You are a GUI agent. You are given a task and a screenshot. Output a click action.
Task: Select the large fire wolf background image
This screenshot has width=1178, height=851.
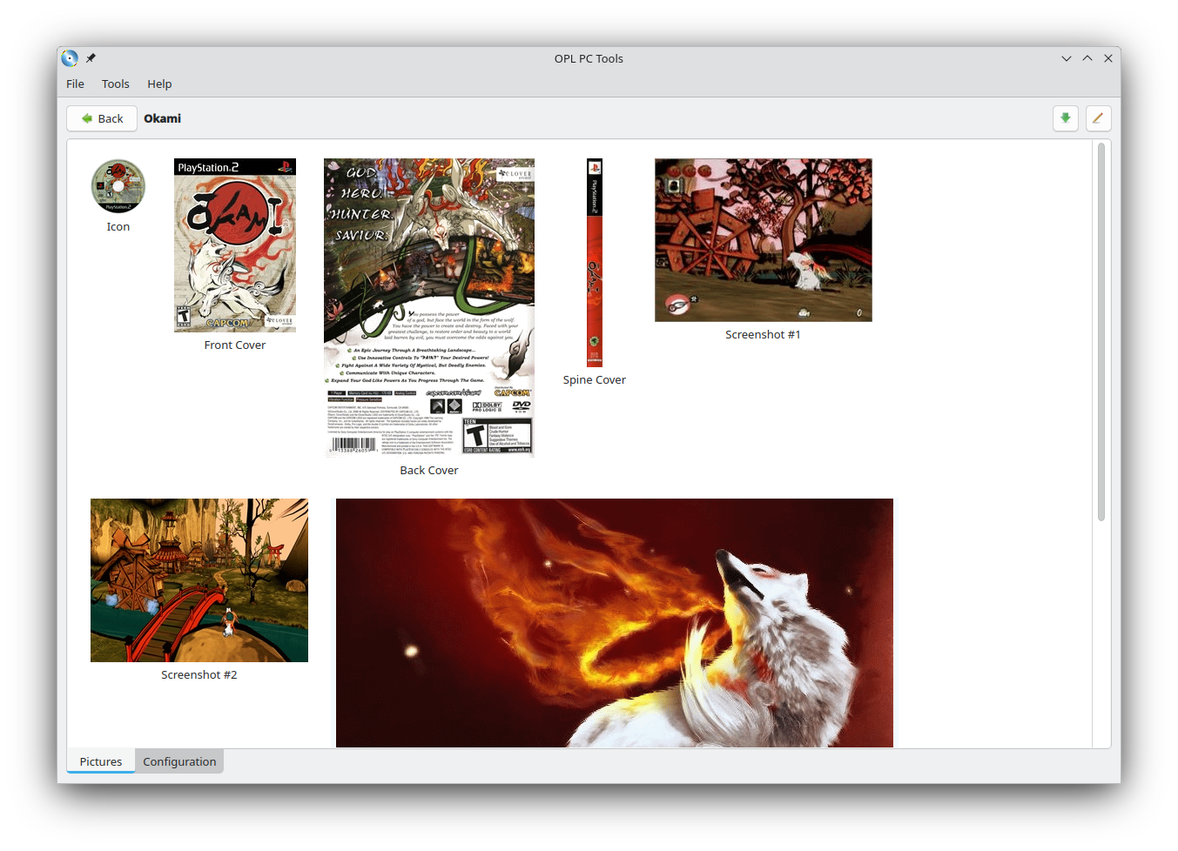point(615,623)
